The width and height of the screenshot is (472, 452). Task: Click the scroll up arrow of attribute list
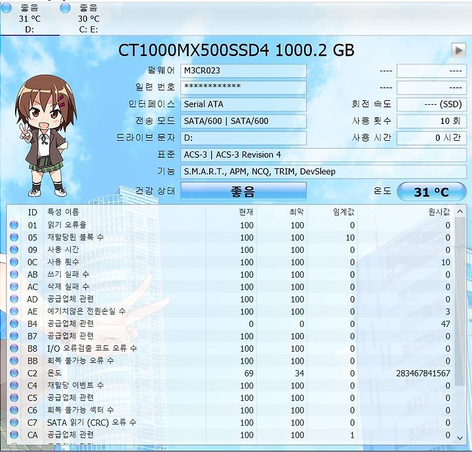pyautogui.click(x=460, y=212)
